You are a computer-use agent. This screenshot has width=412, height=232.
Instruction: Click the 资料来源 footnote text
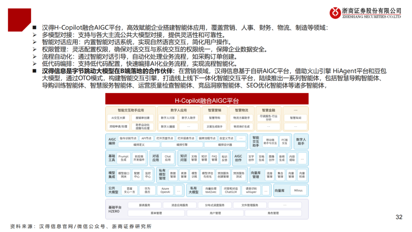click(81, 227)
